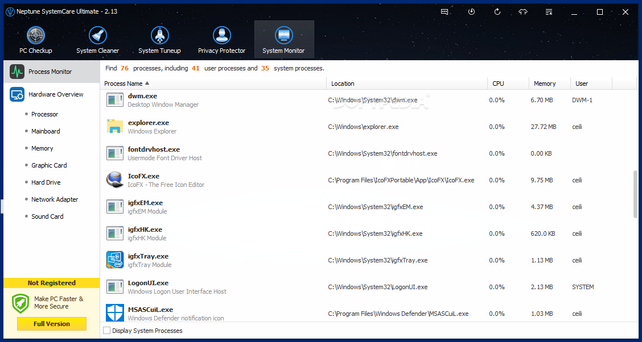Select fontdrvhost.exe process name text

pos(154,149)
